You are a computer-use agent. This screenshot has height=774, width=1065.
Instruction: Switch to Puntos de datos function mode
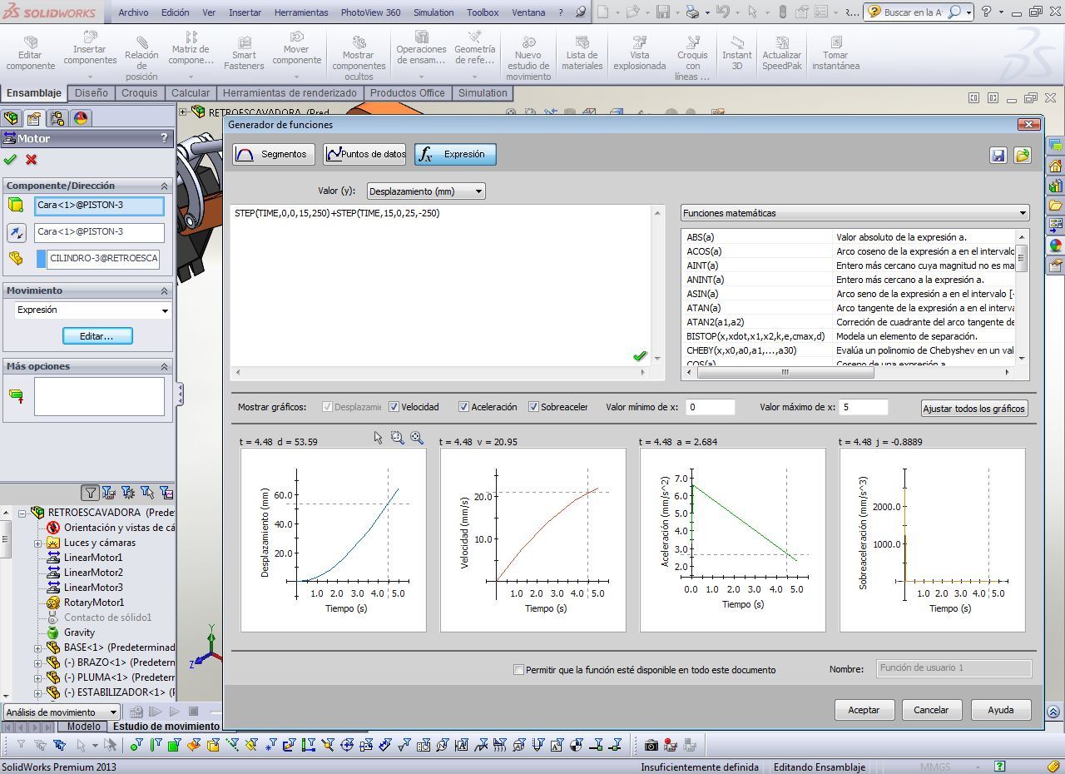[364, 154]
